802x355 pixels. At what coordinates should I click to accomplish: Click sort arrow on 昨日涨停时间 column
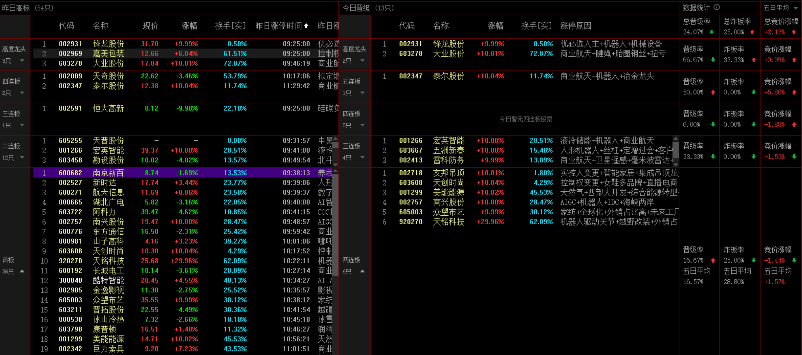pyautogui.click(x=306, y=26)
